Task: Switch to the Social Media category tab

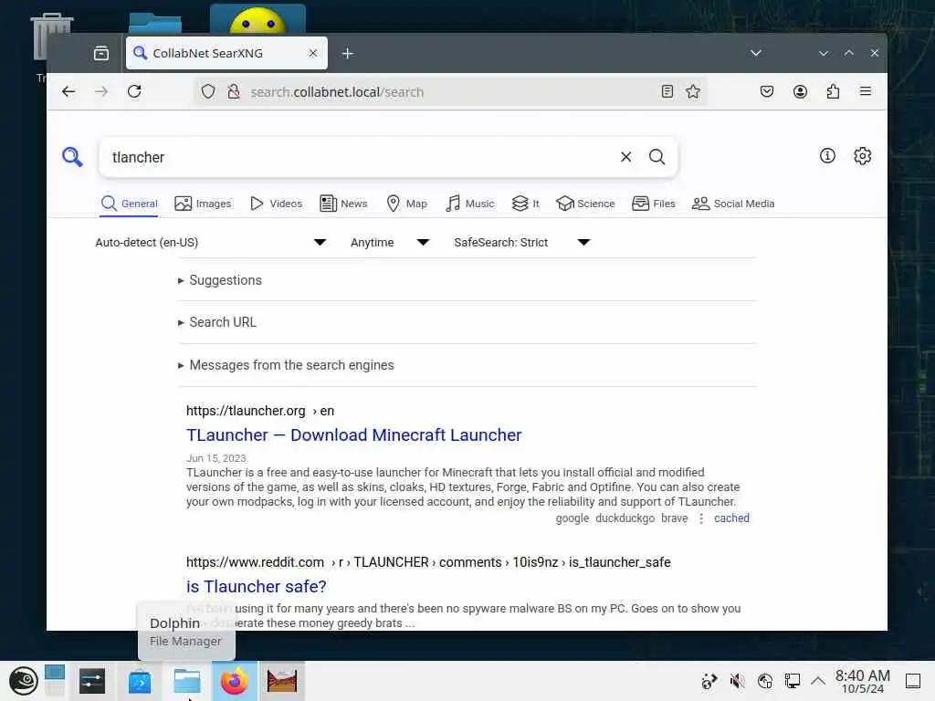Action: coord(733,204)
